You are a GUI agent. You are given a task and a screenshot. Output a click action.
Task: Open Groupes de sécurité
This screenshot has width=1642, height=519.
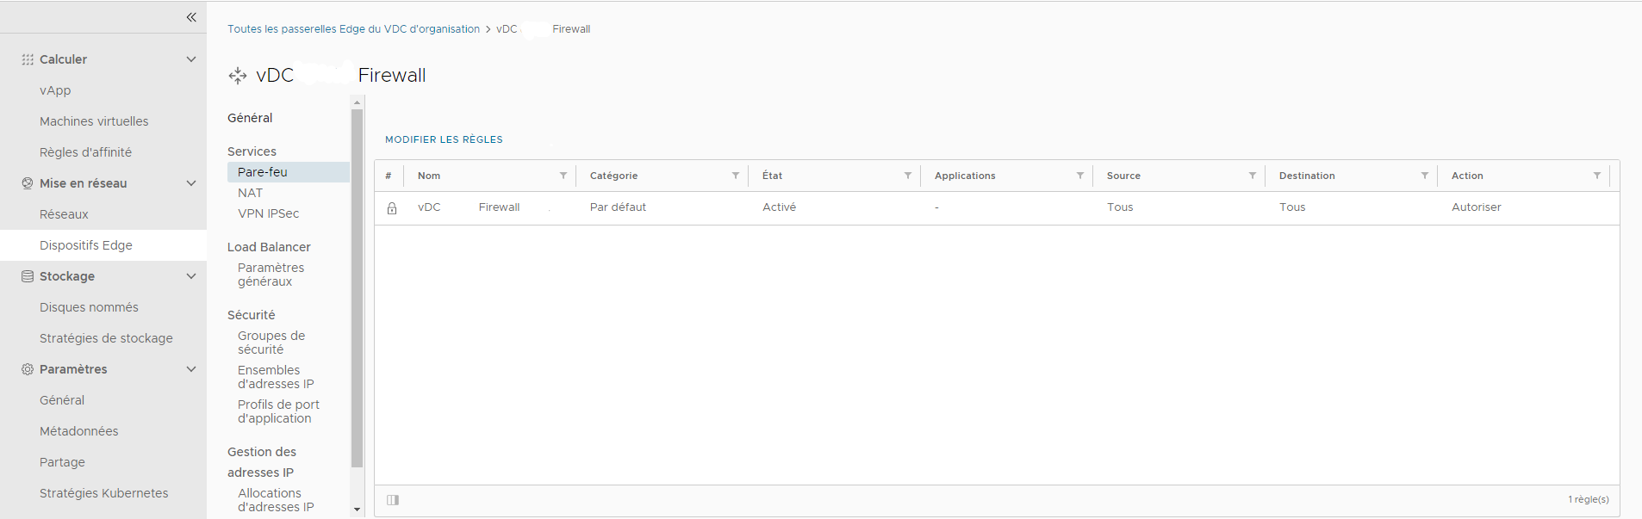tap(271, 343)
